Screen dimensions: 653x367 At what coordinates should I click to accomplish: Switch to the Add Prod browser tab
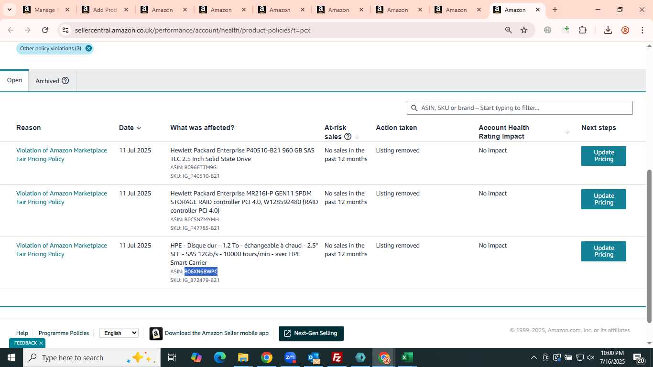(x=106, y=10)
